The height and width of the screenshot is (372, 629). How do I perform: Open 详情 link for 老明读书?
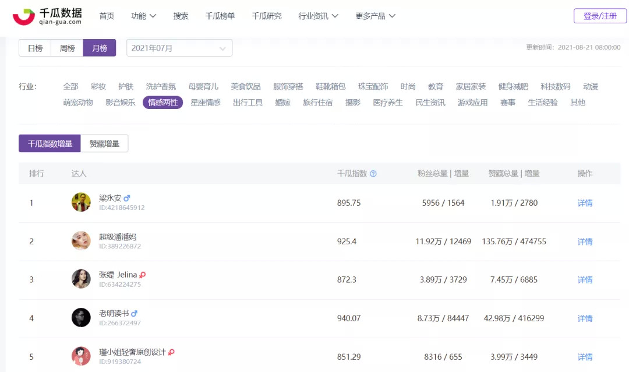[585, 318]
